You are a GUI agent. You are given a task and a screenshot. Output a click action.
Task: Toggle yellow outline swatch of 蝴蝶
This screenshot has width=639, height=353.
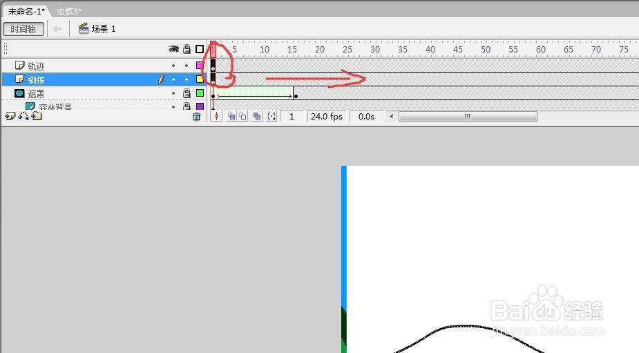(x=200, y=79)
